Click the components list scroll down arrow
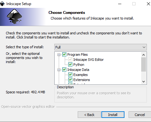Image resolution: width=151 pixels, height=122 pixels. click(x=143, y=81)
